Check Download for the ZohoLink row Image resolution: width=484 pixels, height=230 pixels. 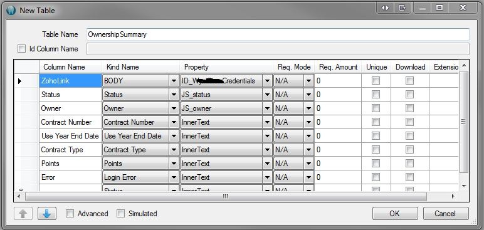(x=409, y=81)
